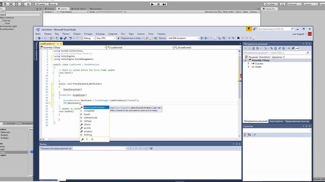The width and height of the screenshot is (325, 182).
Task: Click the Unity cloud services icon
Action: pos(282,4)
